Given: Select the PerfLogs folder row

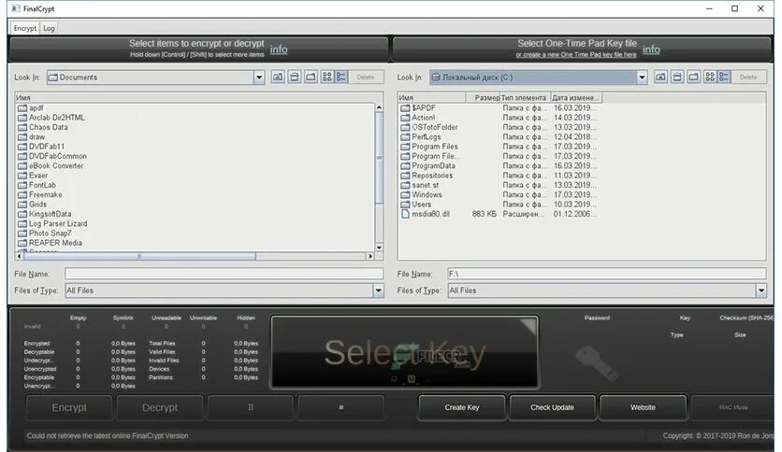Looking at the screenshot, I should (x=499, y=137).
